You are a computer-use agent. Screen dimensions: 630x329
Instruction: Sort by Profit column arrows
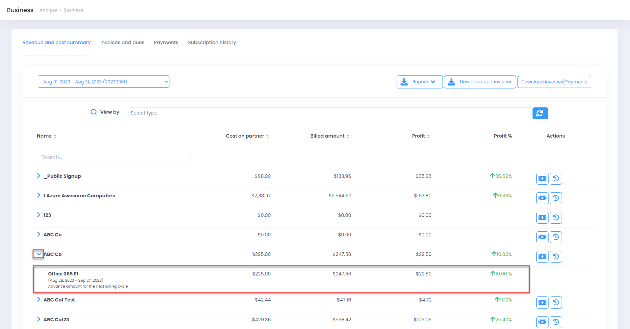(x=428, y=136)
